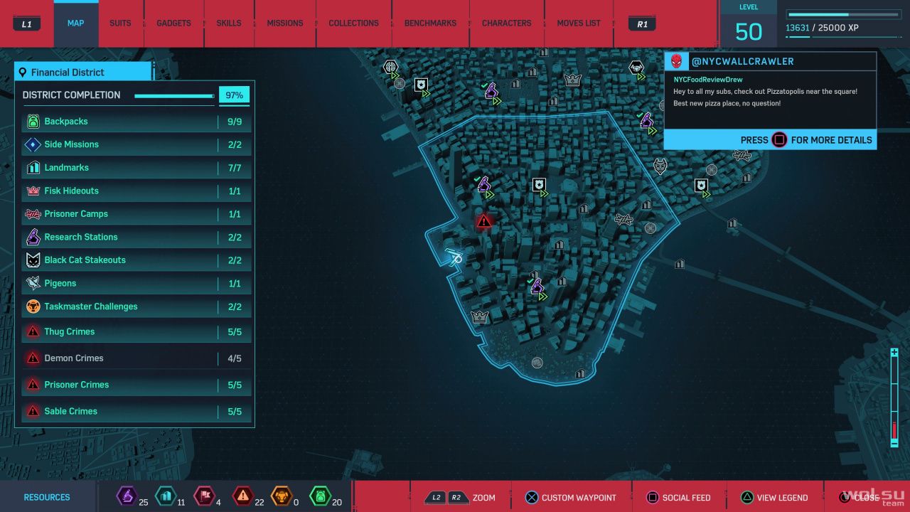
Task: Click the Resources label in the bottom bar
Action: (x=47, y=498)
